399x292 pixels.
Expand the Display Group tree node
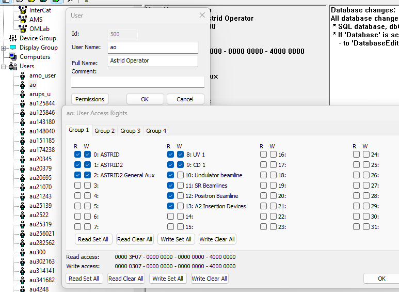point(4,48)
